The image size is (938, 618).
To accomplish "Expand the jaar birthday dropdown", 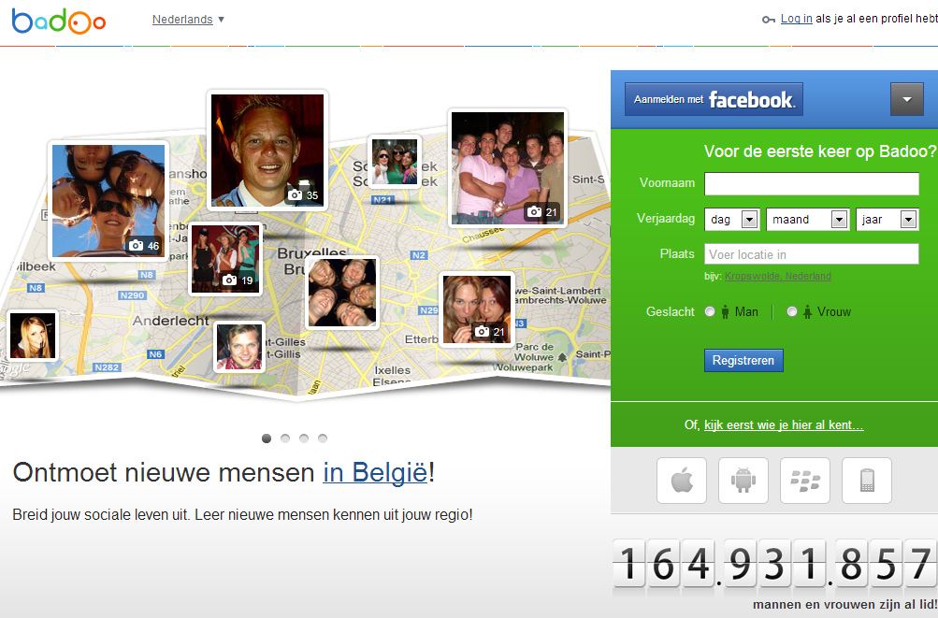I will pyautogui.click(x=887, y=220).
